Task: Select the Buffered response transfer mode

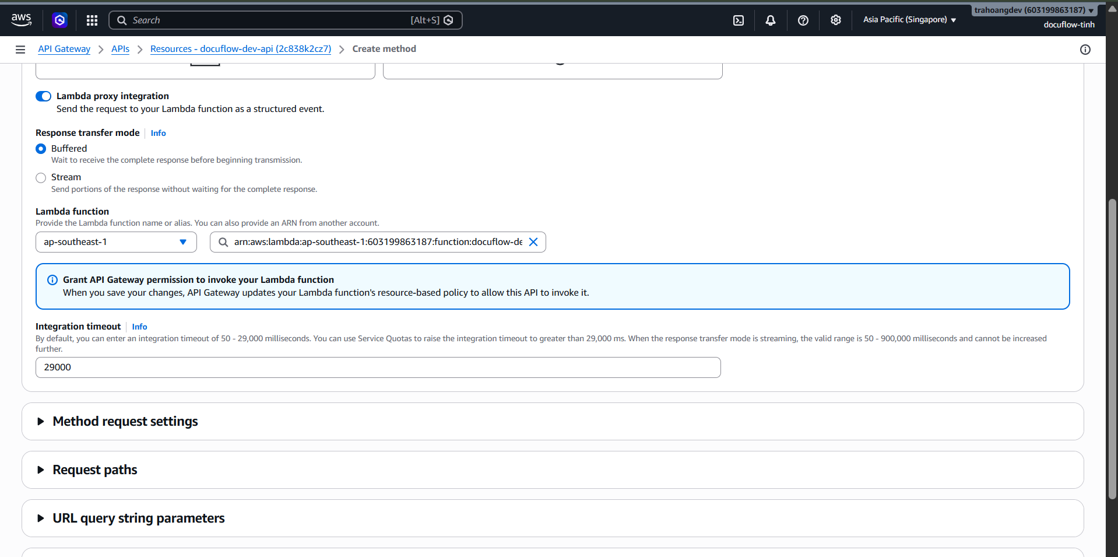Action: [41, 149]
